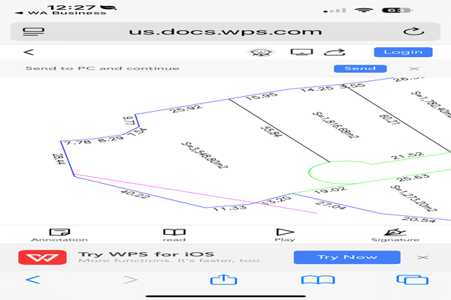Dismiss the Send to PC banner
Screen dimensions: 451x300
tap(413, 68)
